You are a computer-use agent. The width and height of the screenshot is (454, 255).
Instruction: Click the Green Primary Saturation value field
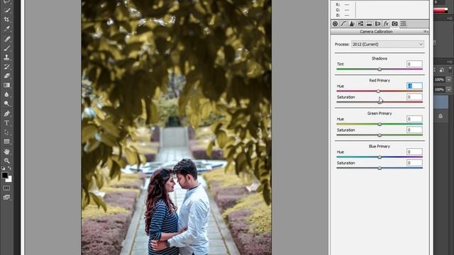tap(414, 130)
